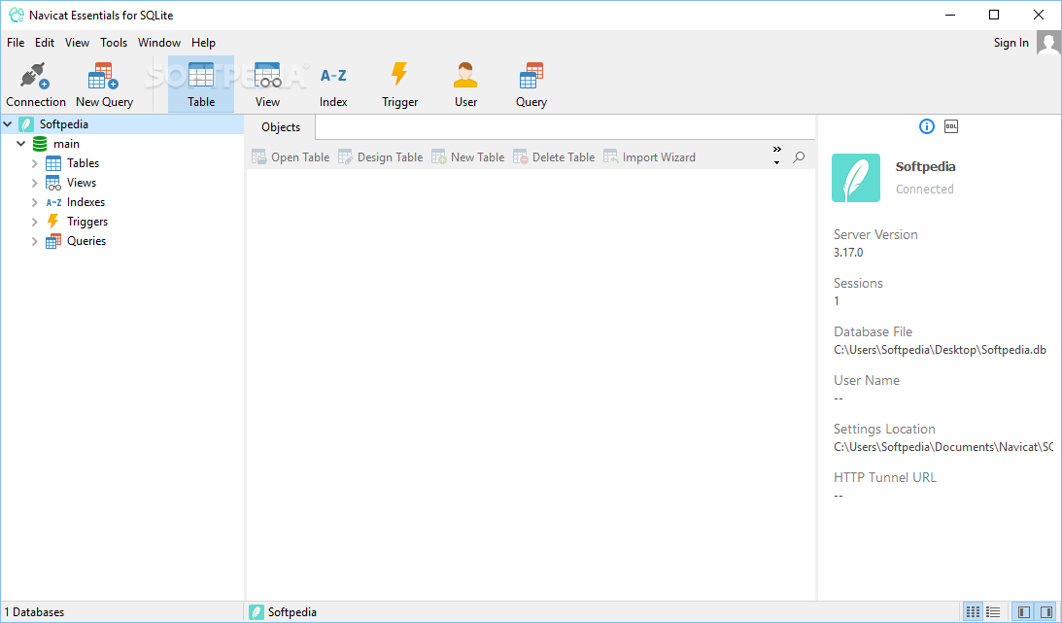The width and height of the screenshot is (1062, 623).
Task: Click the main database icon in tree
Action: pos(40,144)
